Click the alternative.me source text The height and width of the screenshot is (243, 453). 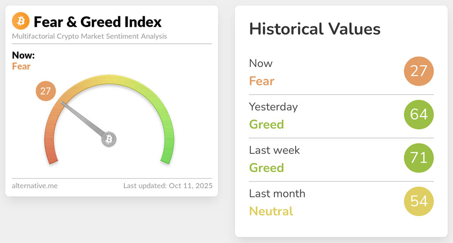35,186
